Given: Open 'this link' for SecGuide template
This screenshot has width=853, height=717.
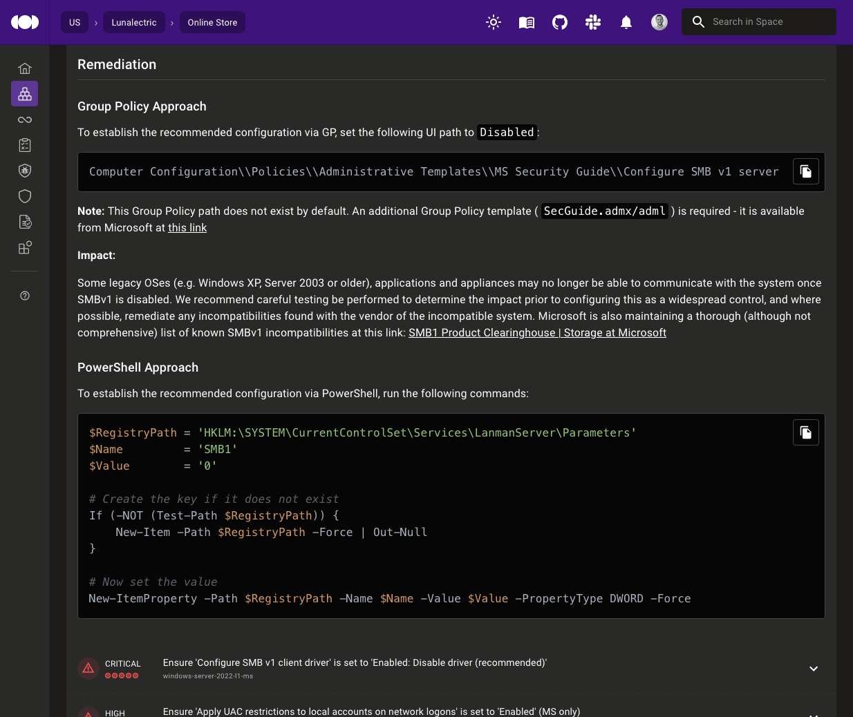Looking at the screenshot, I should tap(187, 227).
